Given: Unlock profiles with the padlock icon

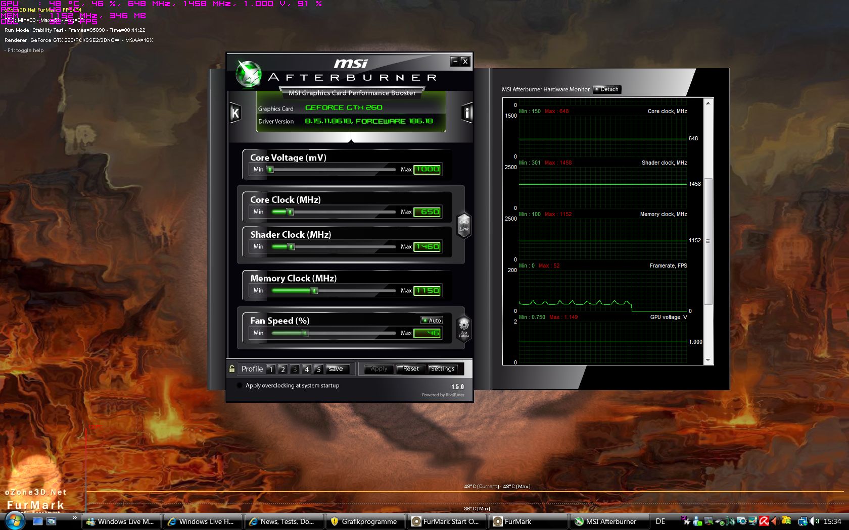Looking at the screenshot, I should pos(232,368).
